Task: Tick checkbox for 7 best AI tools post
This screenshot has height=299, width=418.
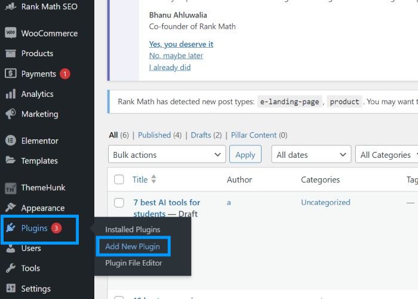Action: (x=119, y=203)
